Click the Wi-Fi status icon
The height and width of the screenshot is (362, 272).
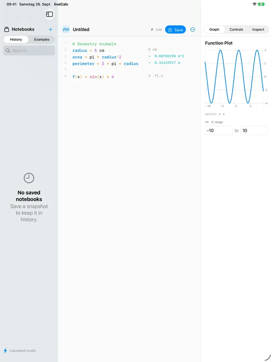[254, 4]
